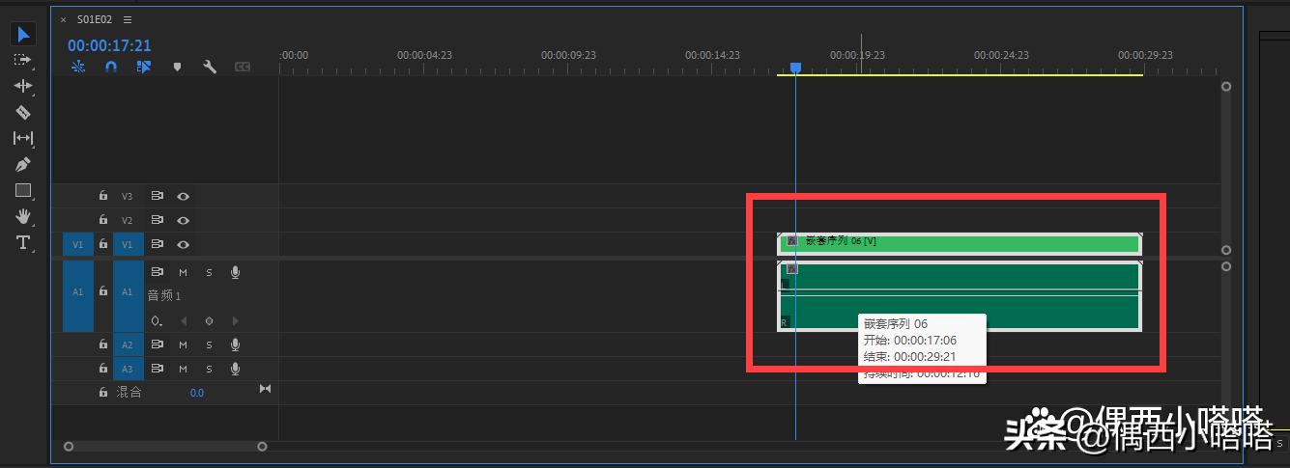This screenshot has width=1290, height=468.
Task: Select the Selection arrow tool
Action: pyautogui.click(x=23, y=35)
